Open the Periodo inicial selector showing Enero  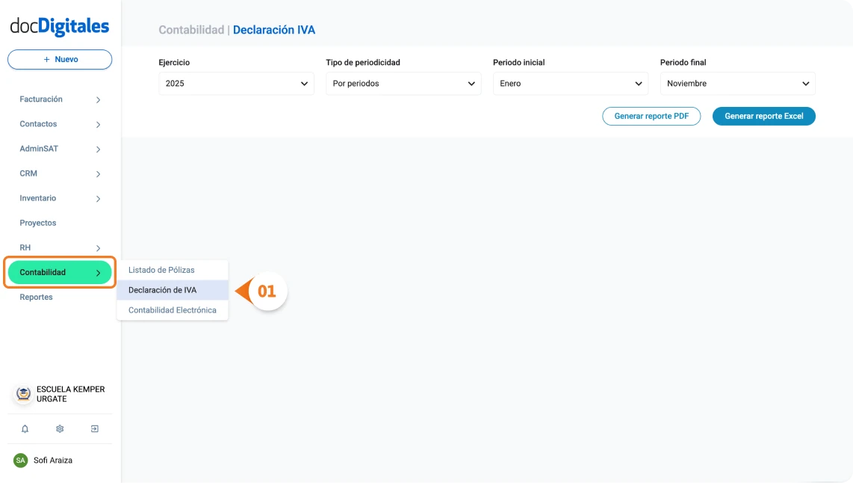[570, 83]
